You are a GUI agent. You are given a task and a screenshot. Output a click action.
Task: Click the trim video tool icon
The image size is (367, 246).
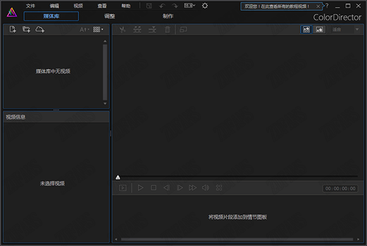137,30
